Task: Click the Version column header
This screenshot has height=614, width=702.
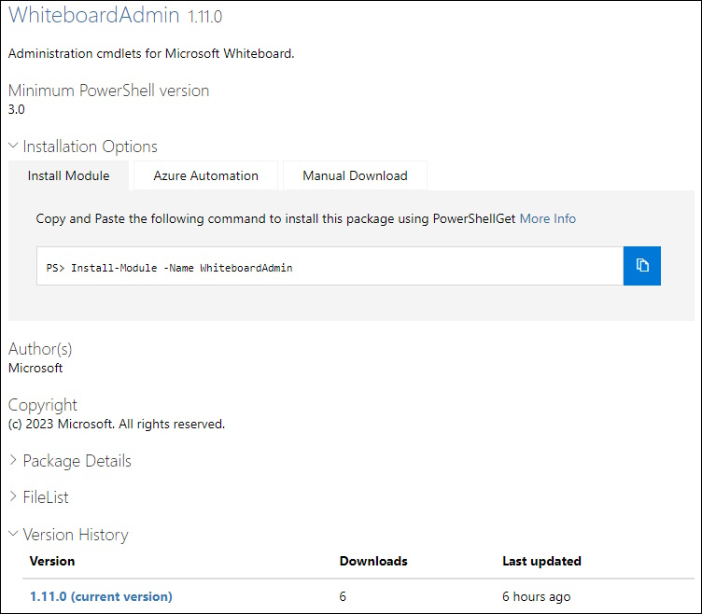Action: click(52, 561)
